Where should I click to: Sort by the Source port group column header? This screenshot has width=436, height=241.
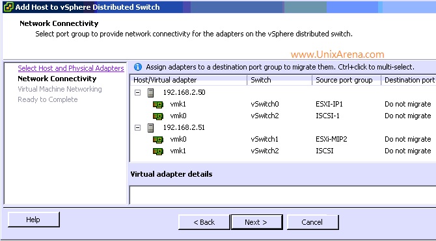346,80
